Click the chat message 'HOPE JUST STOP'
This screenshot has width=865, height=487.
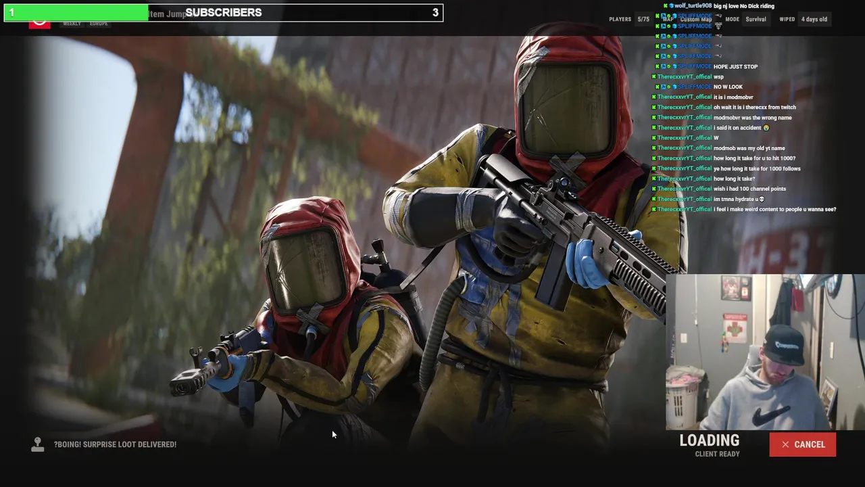point(735,66)
